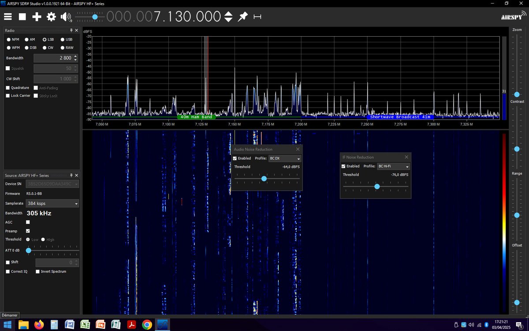Open the Device SN dropdown
The image size is (529, 331).
[52, 184]
